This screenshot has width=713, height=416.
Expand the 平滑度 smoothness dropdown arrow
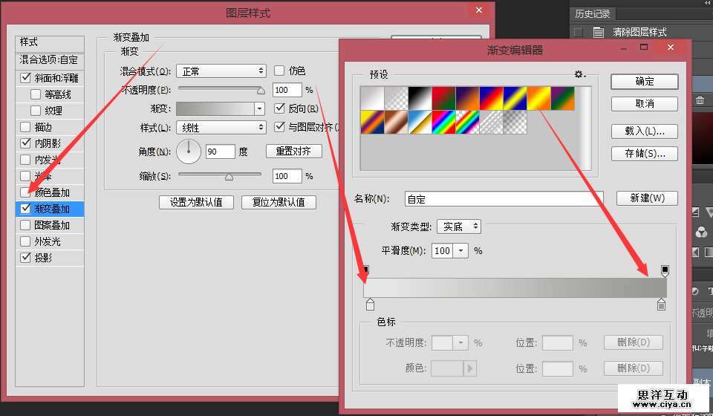coord(461,251)
